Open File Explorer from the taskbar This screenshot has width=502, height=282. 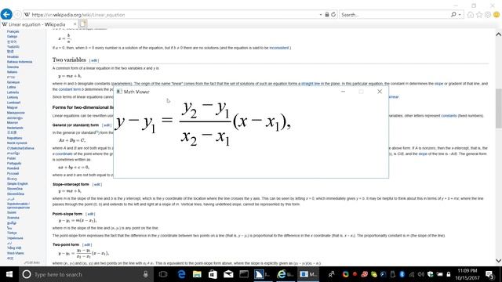click(197, 274)
